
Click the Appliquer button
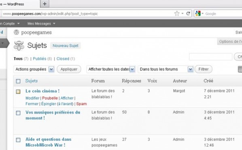coord(69,69)
